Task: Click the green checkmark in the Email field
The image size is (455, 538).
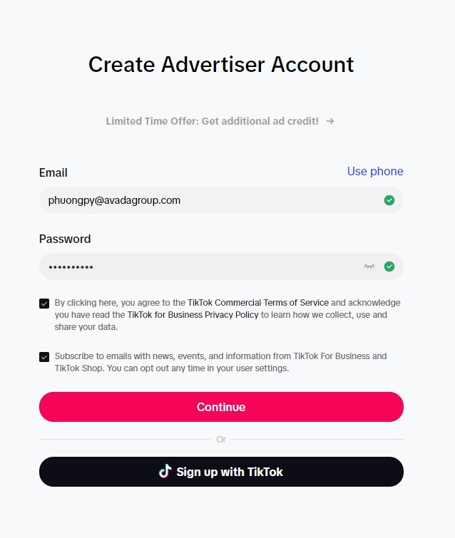Action: pos(389,200)
